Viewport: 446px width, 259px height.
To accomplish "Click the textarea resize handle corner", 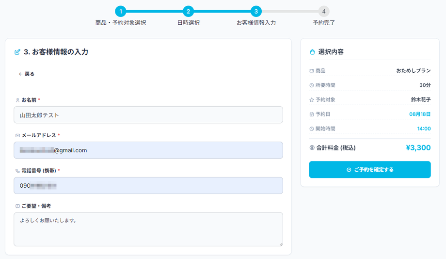I will click(x=281, y=244).
